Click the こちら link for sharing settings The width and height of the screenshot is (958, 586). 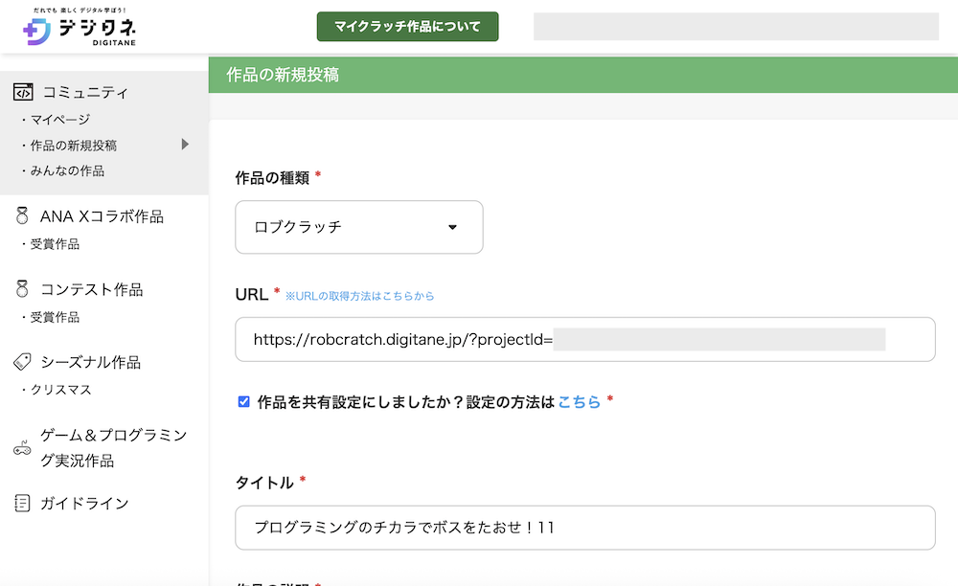pyautogui.click(x=580, y=402)
